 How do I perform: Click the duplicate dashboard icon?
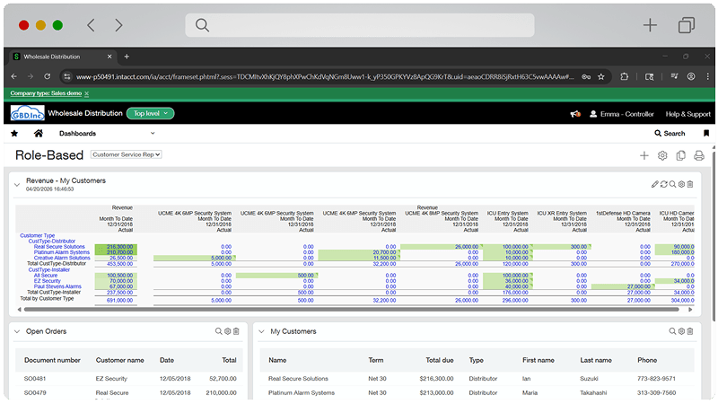coord(681,155)
